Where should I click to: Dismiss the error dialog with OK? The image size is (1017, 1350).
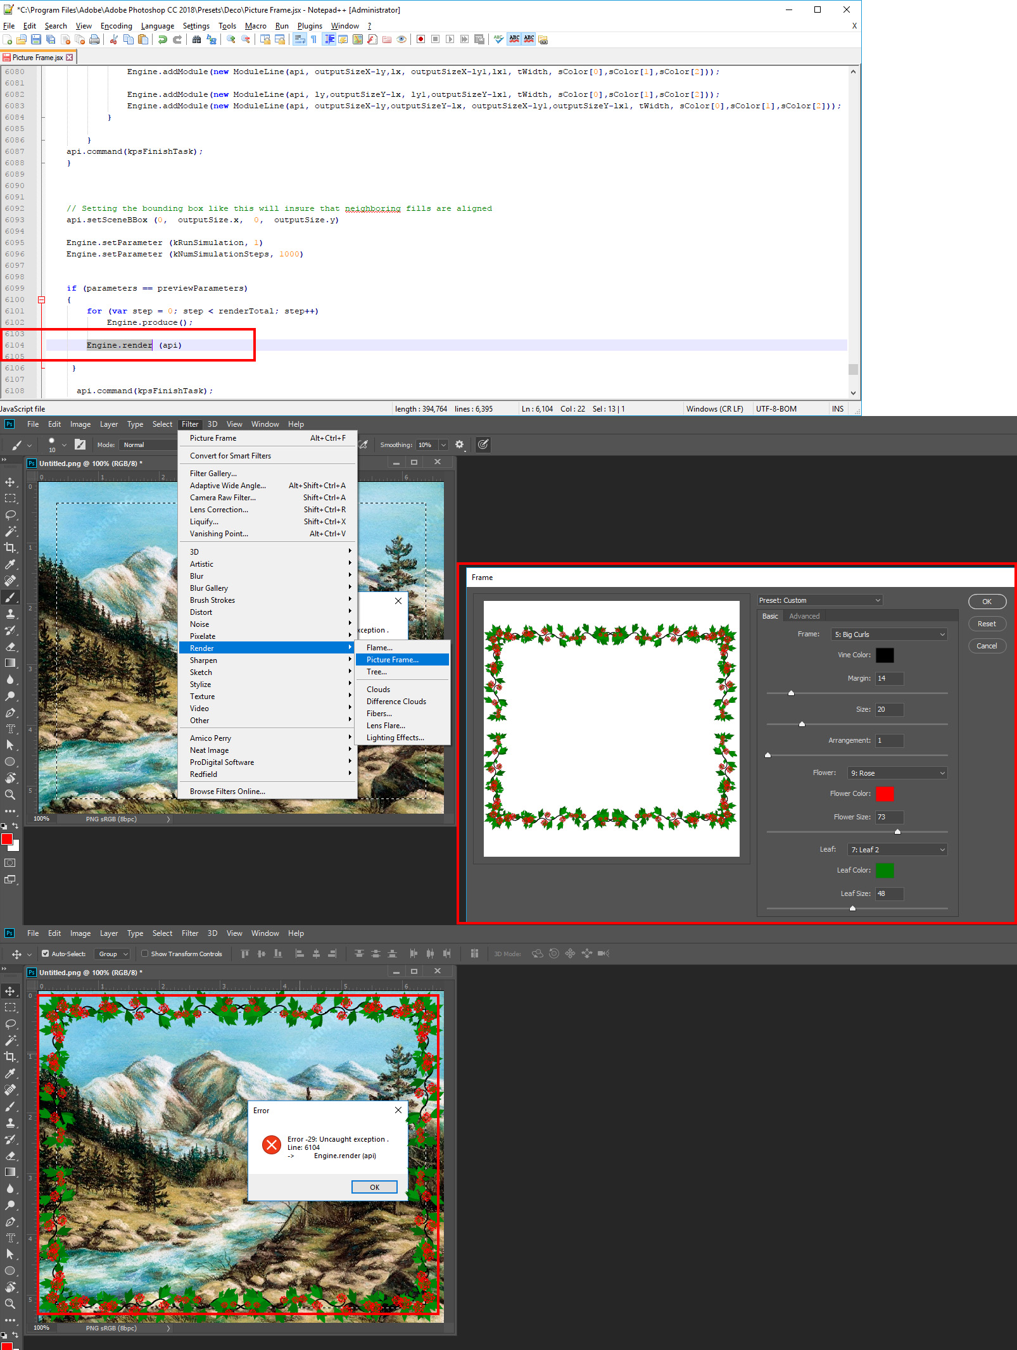374,1187
